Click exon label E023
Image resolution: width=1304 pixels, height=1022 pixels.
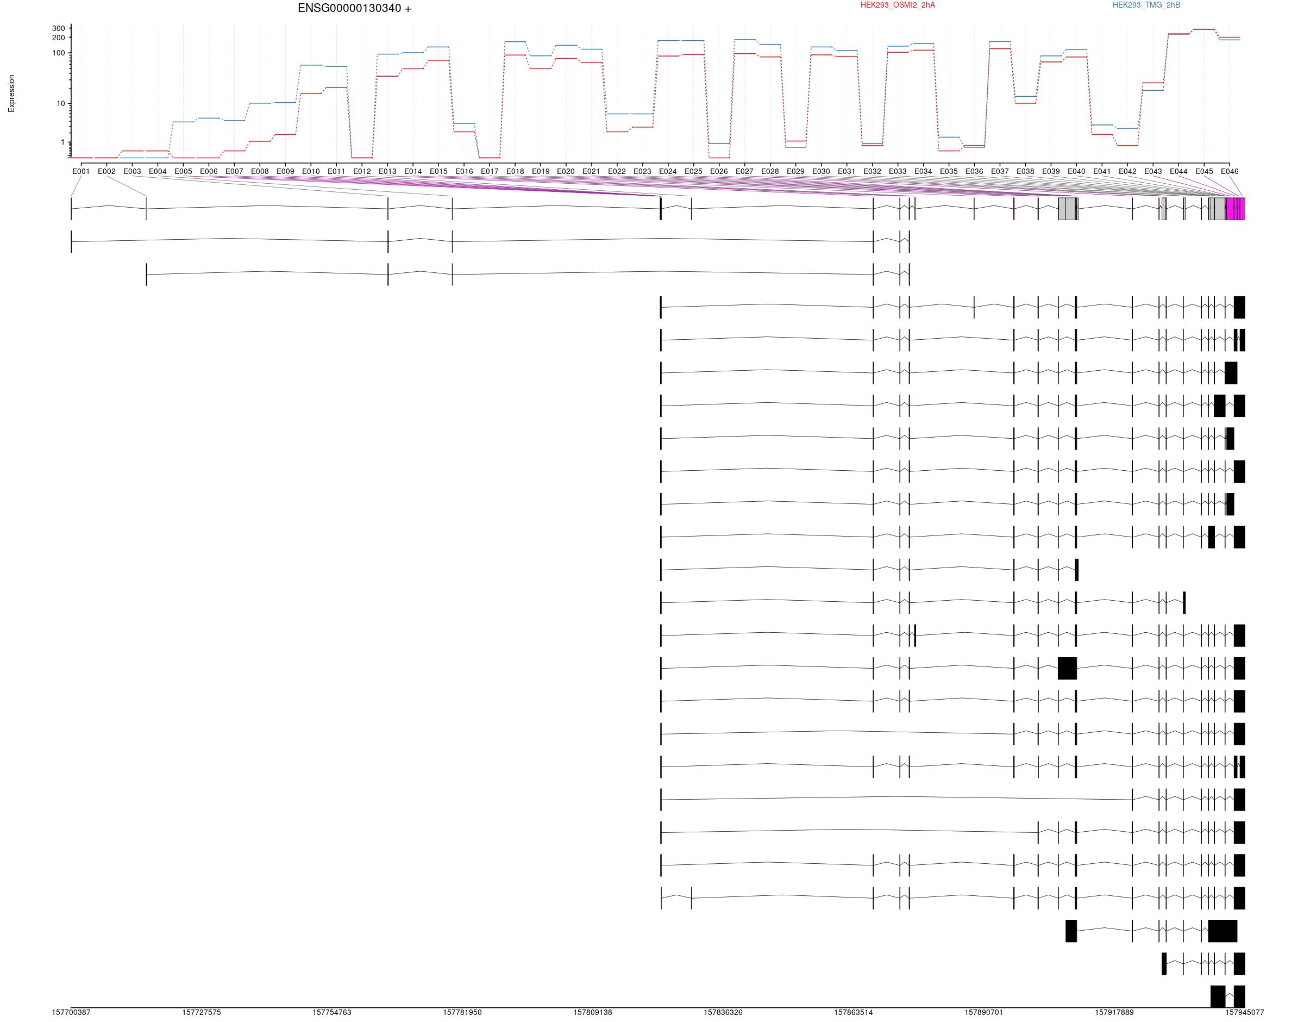[x=643, y=172]
